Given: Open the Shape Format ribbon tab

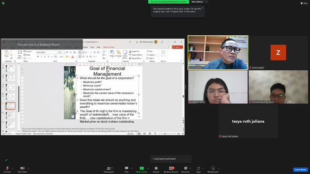Looking at the screenshot, I should tap(108, 47).
